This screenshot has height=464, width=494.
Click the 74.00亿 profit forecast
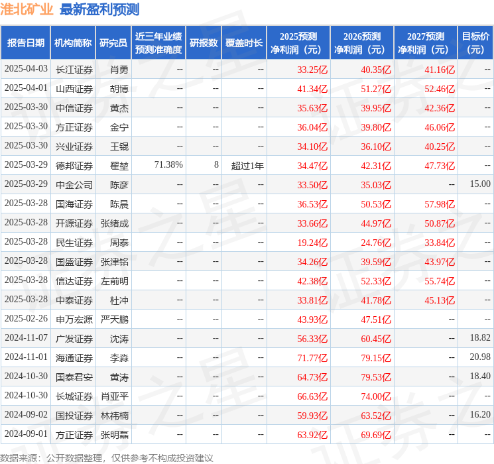376,396
